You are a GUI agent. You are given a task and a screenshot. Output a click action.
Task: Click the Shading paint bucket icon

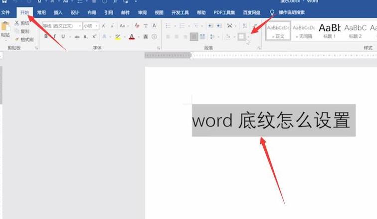(227, 37)
